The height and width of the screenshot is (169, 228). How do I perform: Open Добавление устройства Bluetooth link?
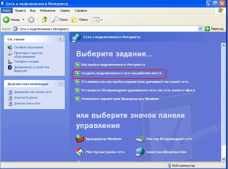tap(32, 69)
